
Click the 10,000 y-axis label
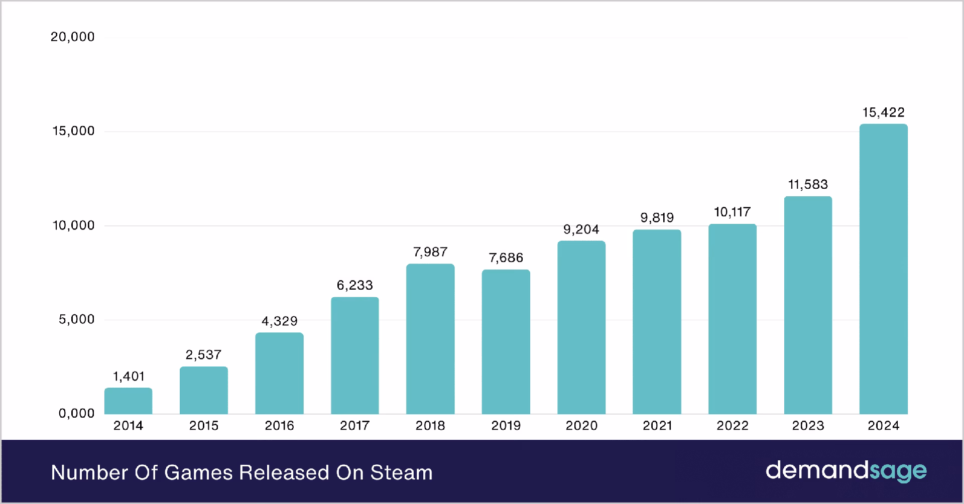click(x=74, y=225)
